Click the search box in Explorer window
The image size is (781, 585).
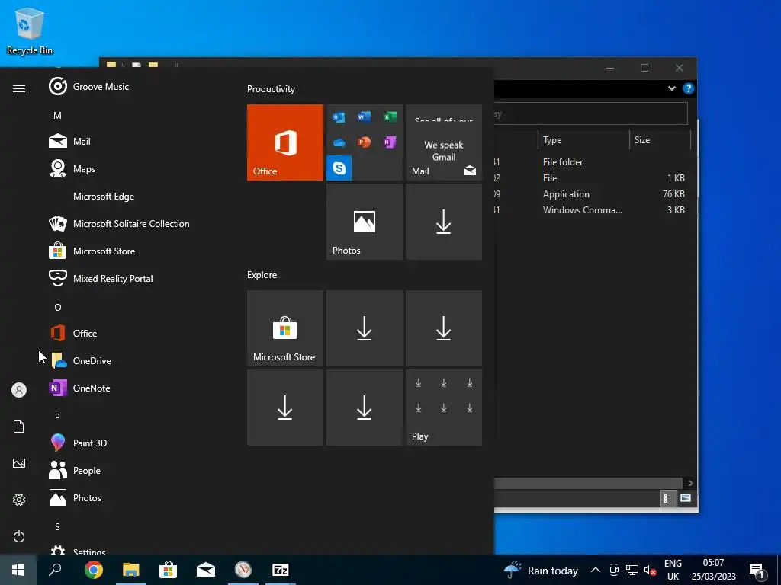tap(591, 114)
